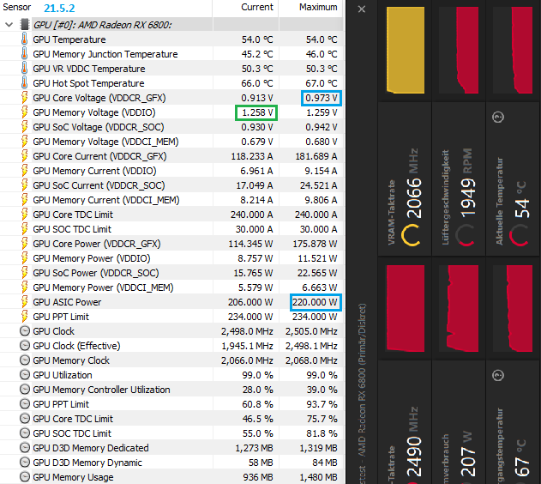This screenshot has height=484, width=541.
Task: Click the 220.000 W maximum ASIC power value
Action: 316,302
